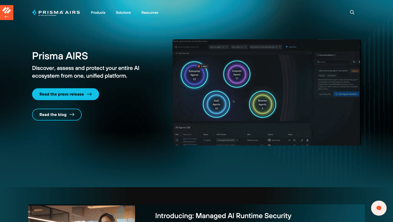This screenshot has height=222, width=393.
Task: Click the Missing owner risk cell
Action: [253, 140]
